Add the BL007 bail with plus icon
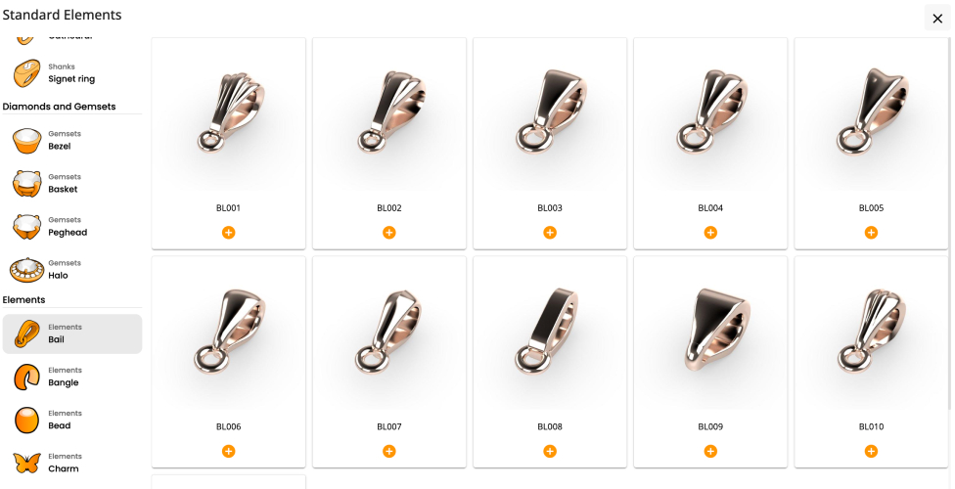This screenshot has height=489, width=955. coord(389,451)
